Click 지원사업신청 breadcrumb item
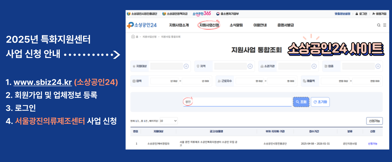Screen dimensions: 392x162 coord(149,37)
